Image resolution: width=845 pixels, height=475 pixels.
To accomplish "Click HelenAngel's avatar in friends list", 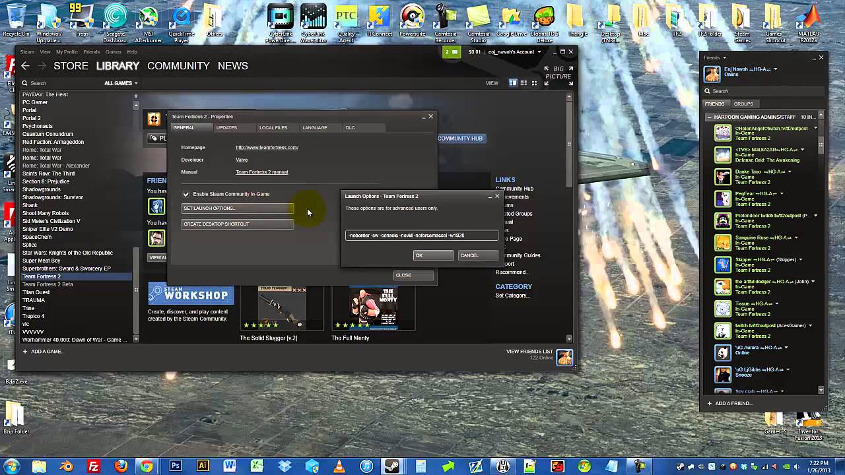I will click(723, 133).
